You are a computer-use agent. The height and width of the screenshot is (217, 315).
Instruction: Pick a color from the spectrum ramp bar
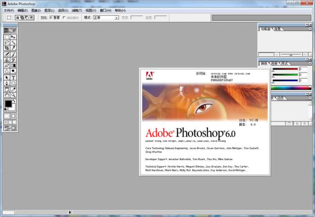(x=291, y=88)
